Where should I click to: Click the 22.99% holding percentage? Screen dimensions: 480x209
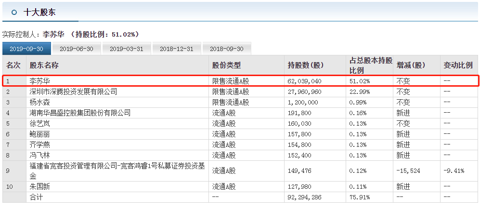(360, 92)
